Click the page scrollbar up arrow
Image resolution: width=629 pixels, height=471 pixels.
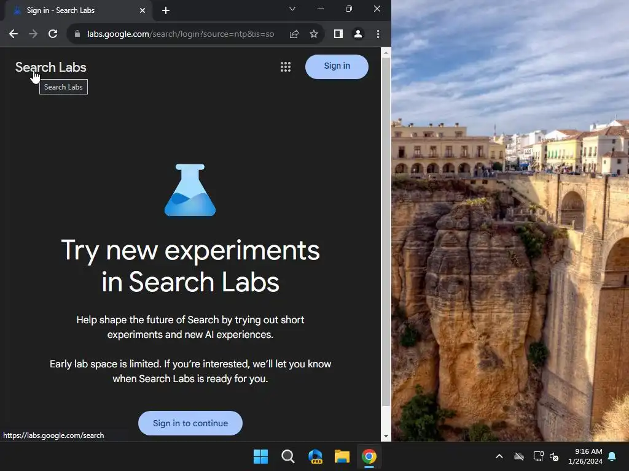(386, 53)
